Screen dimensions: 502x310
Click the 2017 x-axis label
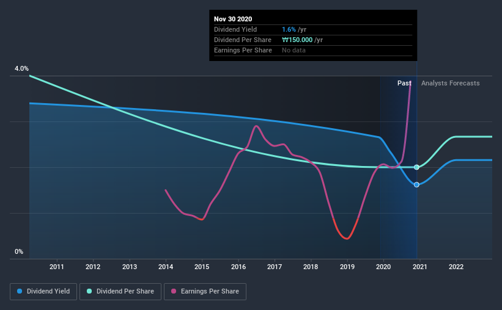[275, 267]
